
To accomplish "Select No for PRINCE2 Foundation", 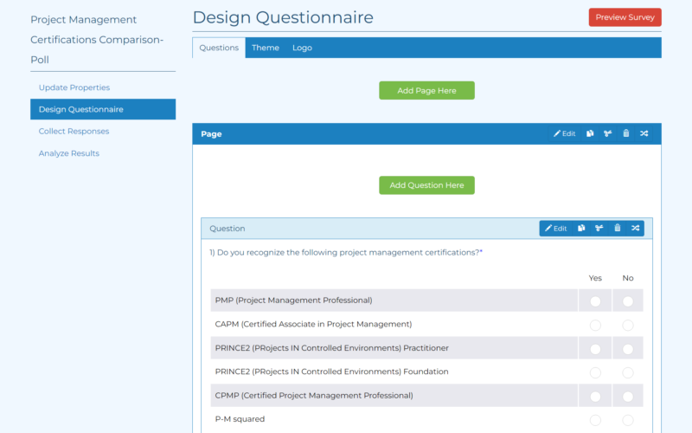I will 628,373.
